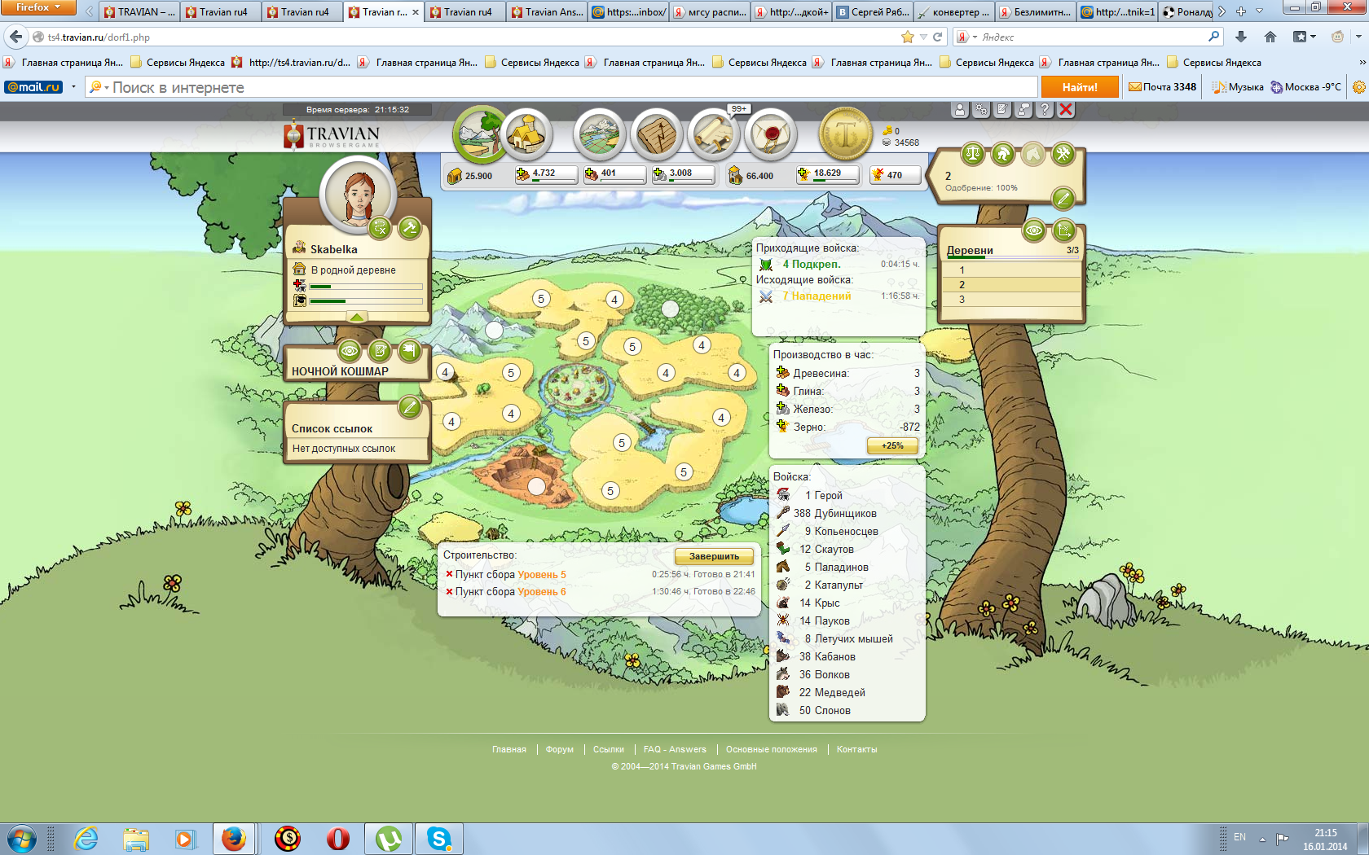Image resolution: width=1369 pixels, height=855 pixels.
Task: Open alliance flag icon
Action: pos(410,351)
